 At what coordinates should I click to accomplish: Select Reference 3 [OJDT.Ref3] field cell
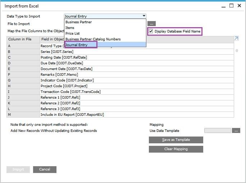137,109
